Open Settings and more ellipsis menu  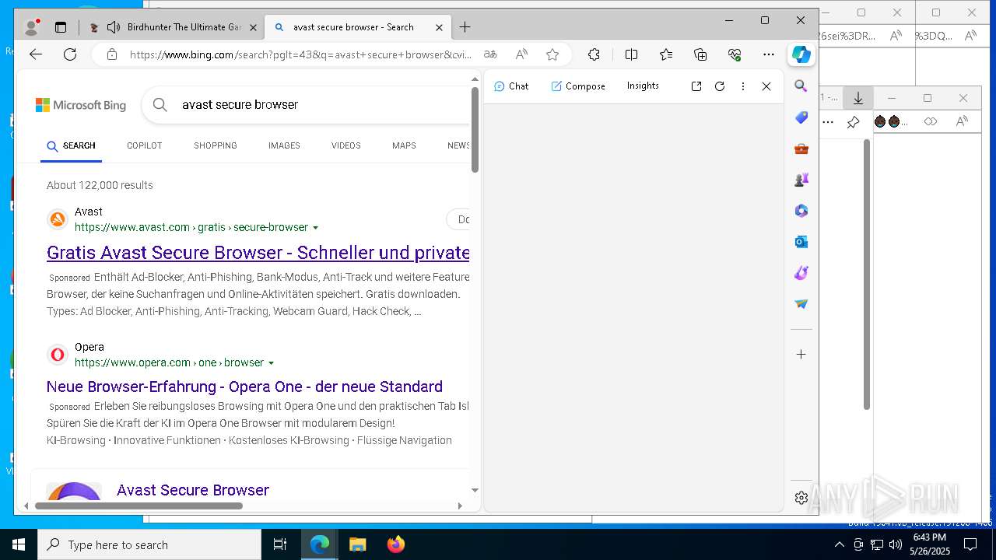click(x=769, y=54)
